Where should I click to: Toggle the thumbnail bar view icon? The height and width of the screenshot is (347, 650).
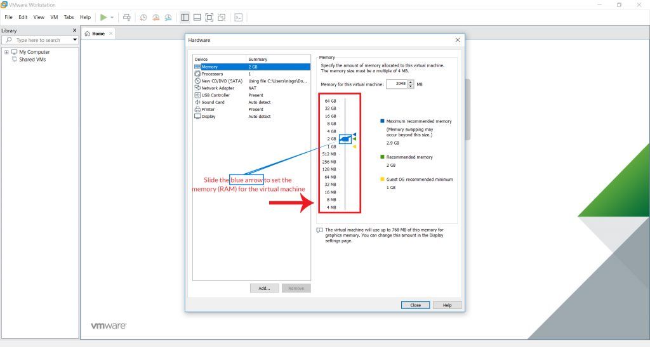point(197,17)
